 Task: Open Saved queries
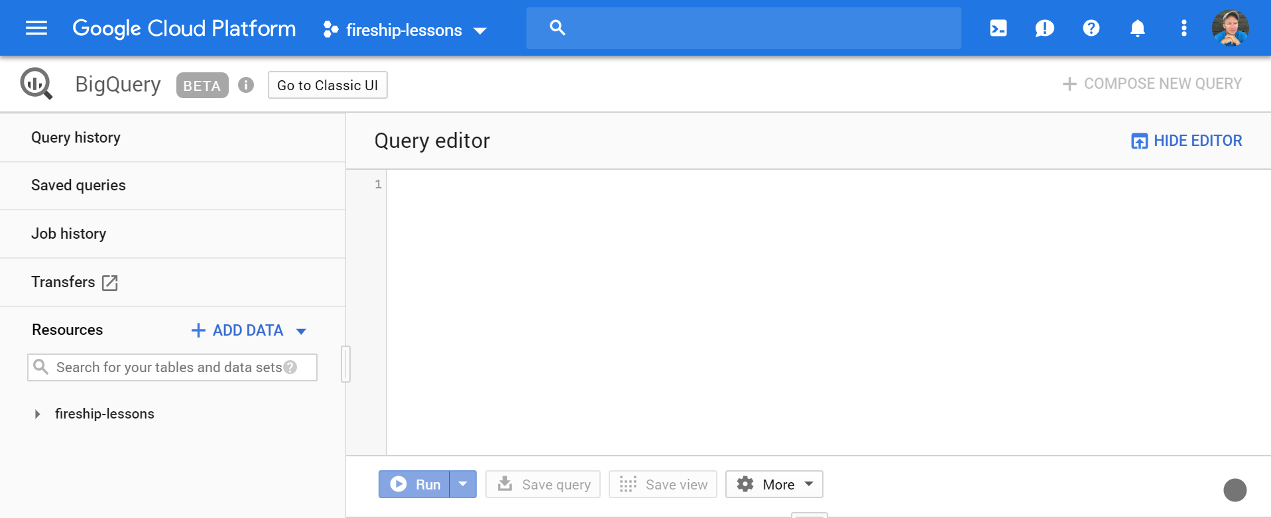[78, 185]
